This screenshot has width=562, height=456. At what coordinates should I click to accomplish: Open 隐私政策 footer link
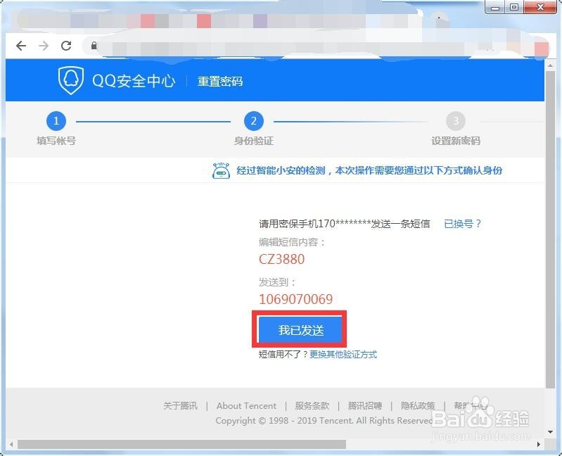(x=418, y=406)
